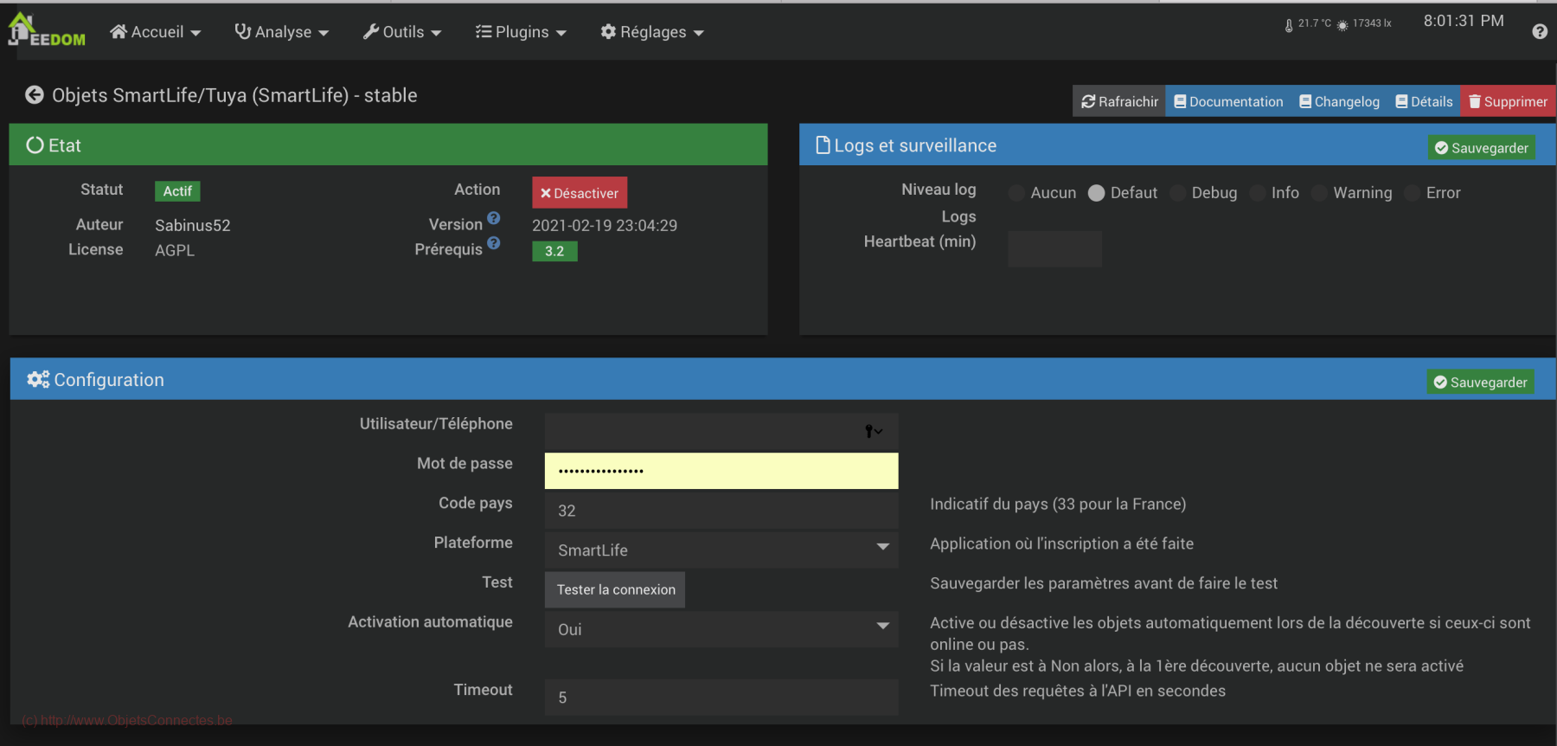The width and height of the screenshot is (1557, 746).
Task: Show plugin Détails
Action: pos(1424,101)
